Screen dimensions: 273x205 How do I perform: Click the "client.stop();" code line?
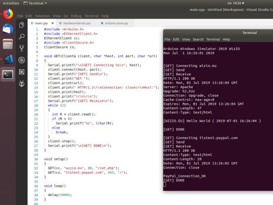(x=62, y=141)
